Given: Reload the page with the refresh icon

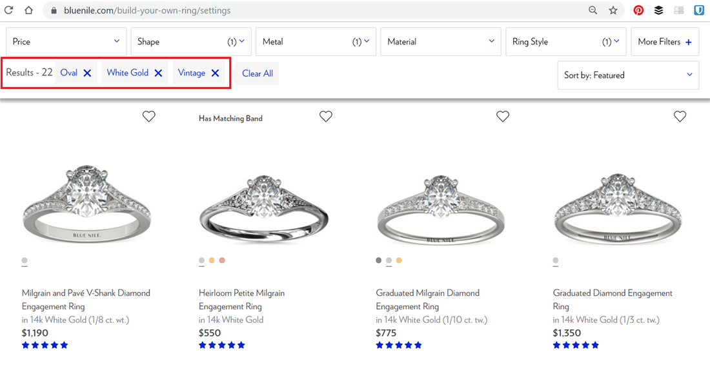Looking at the screenshot, I should [8, 10].
